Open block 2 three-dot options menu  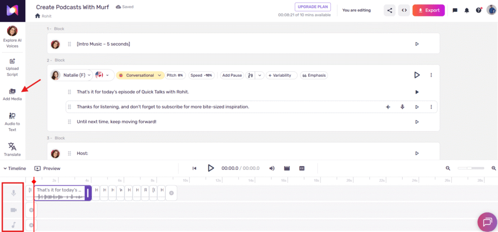click(x=431, y=75)
